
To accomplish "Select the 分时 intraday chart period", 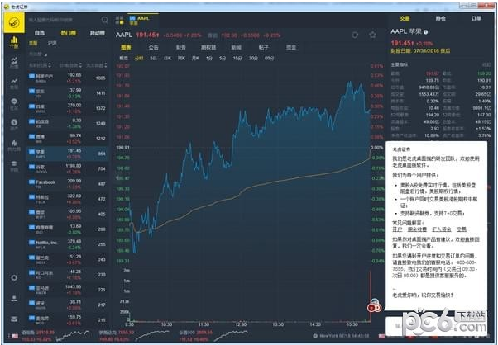I will tap(139, 59).
